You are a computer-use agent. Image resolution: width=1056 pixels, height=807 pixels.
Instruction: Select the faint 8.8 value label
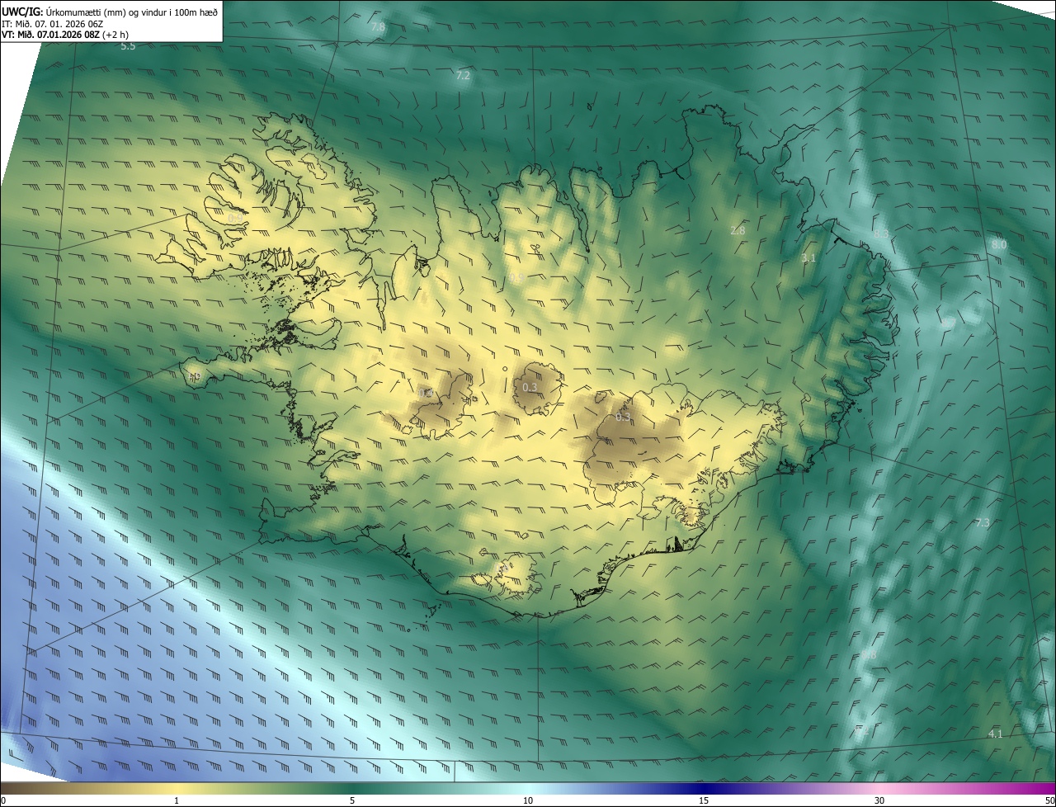[x=869, y=655]
